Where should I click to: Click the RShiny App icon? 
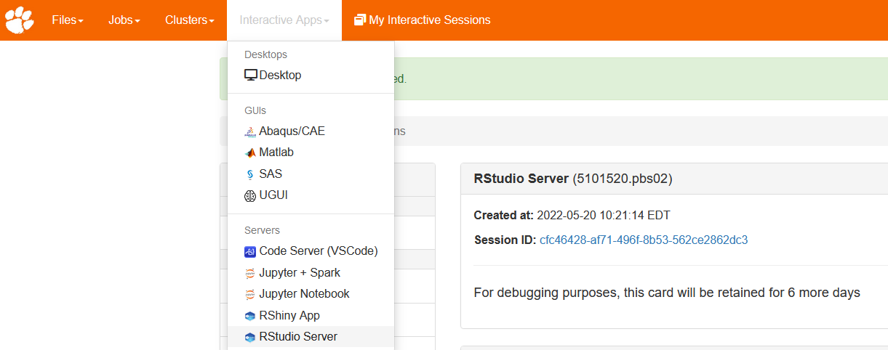[250, 316]
